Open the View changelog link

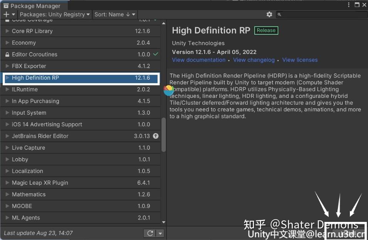coord(254,60)
